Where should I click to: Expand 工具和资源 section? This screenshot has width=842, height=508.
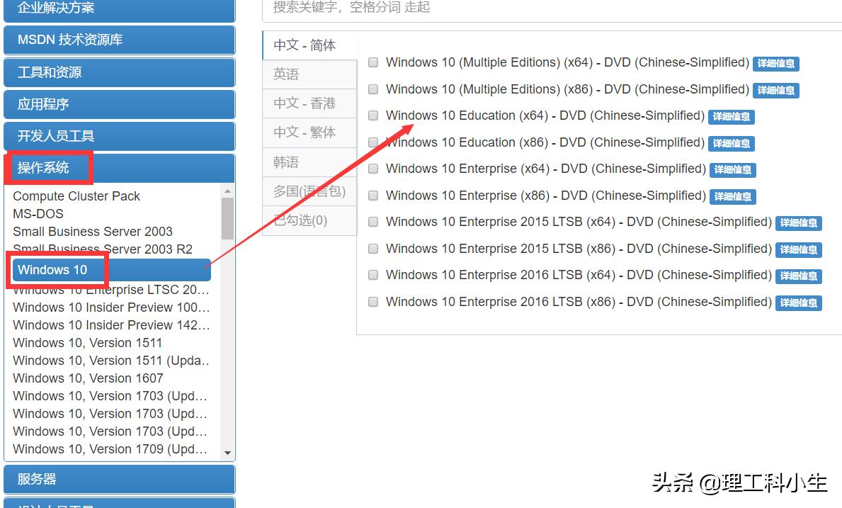(119, 72)
